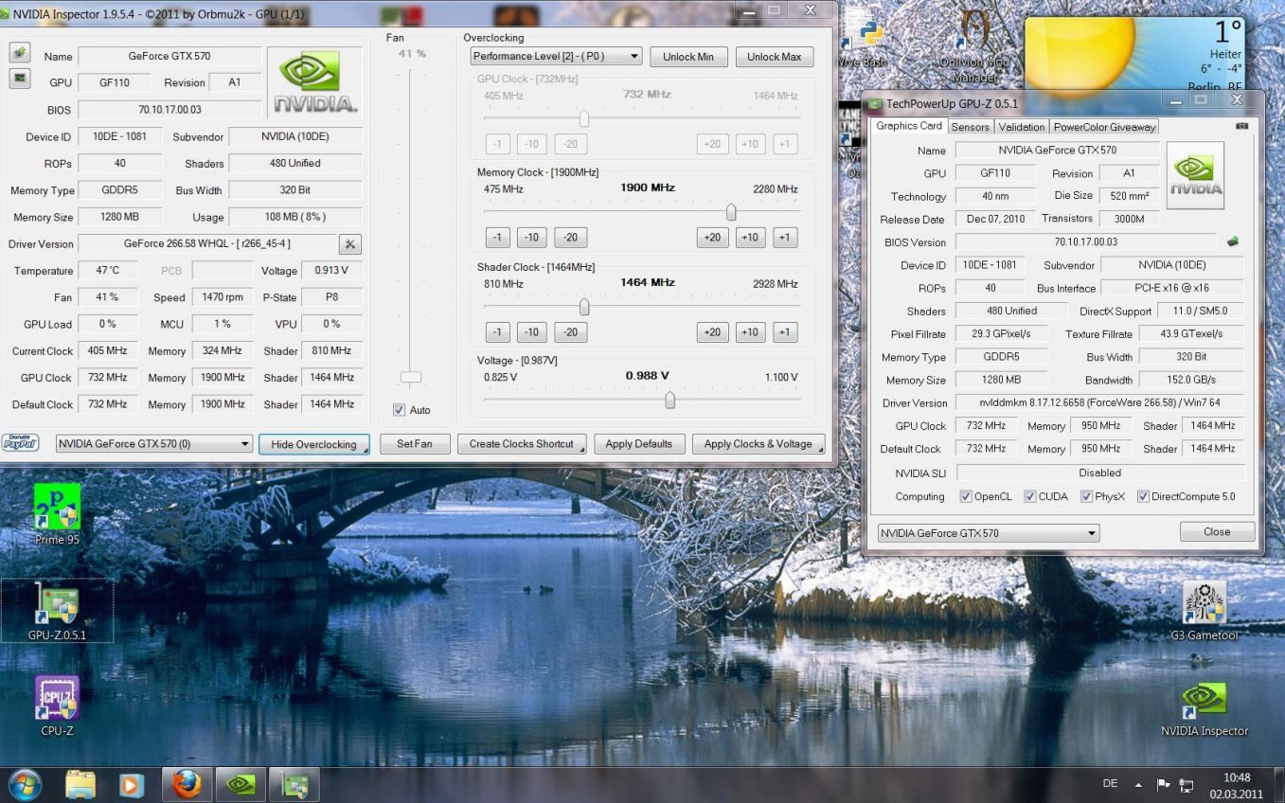Screen dimensions: 1285x803
Task: Toggle the PhysX checkbox in GPU-Z
Action: tap(1087, 496)
